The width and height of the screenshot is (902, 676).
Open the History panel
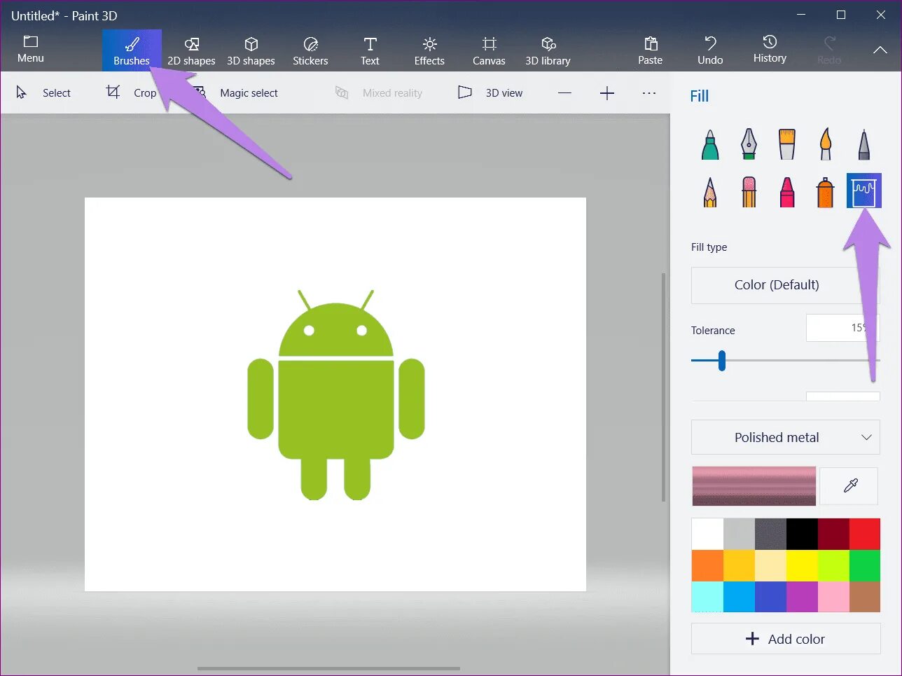(770, 50)
